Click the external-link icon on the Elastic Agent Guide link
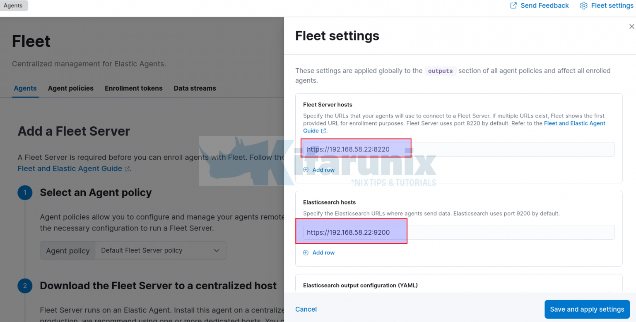 click(x=126, y=168)
